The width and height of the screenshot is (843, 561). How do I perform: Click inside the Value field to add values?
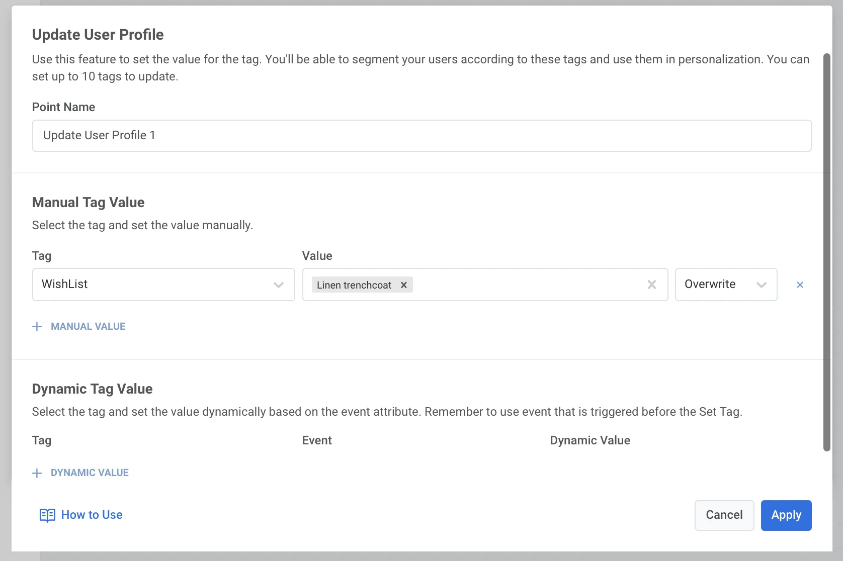point(528,285)
